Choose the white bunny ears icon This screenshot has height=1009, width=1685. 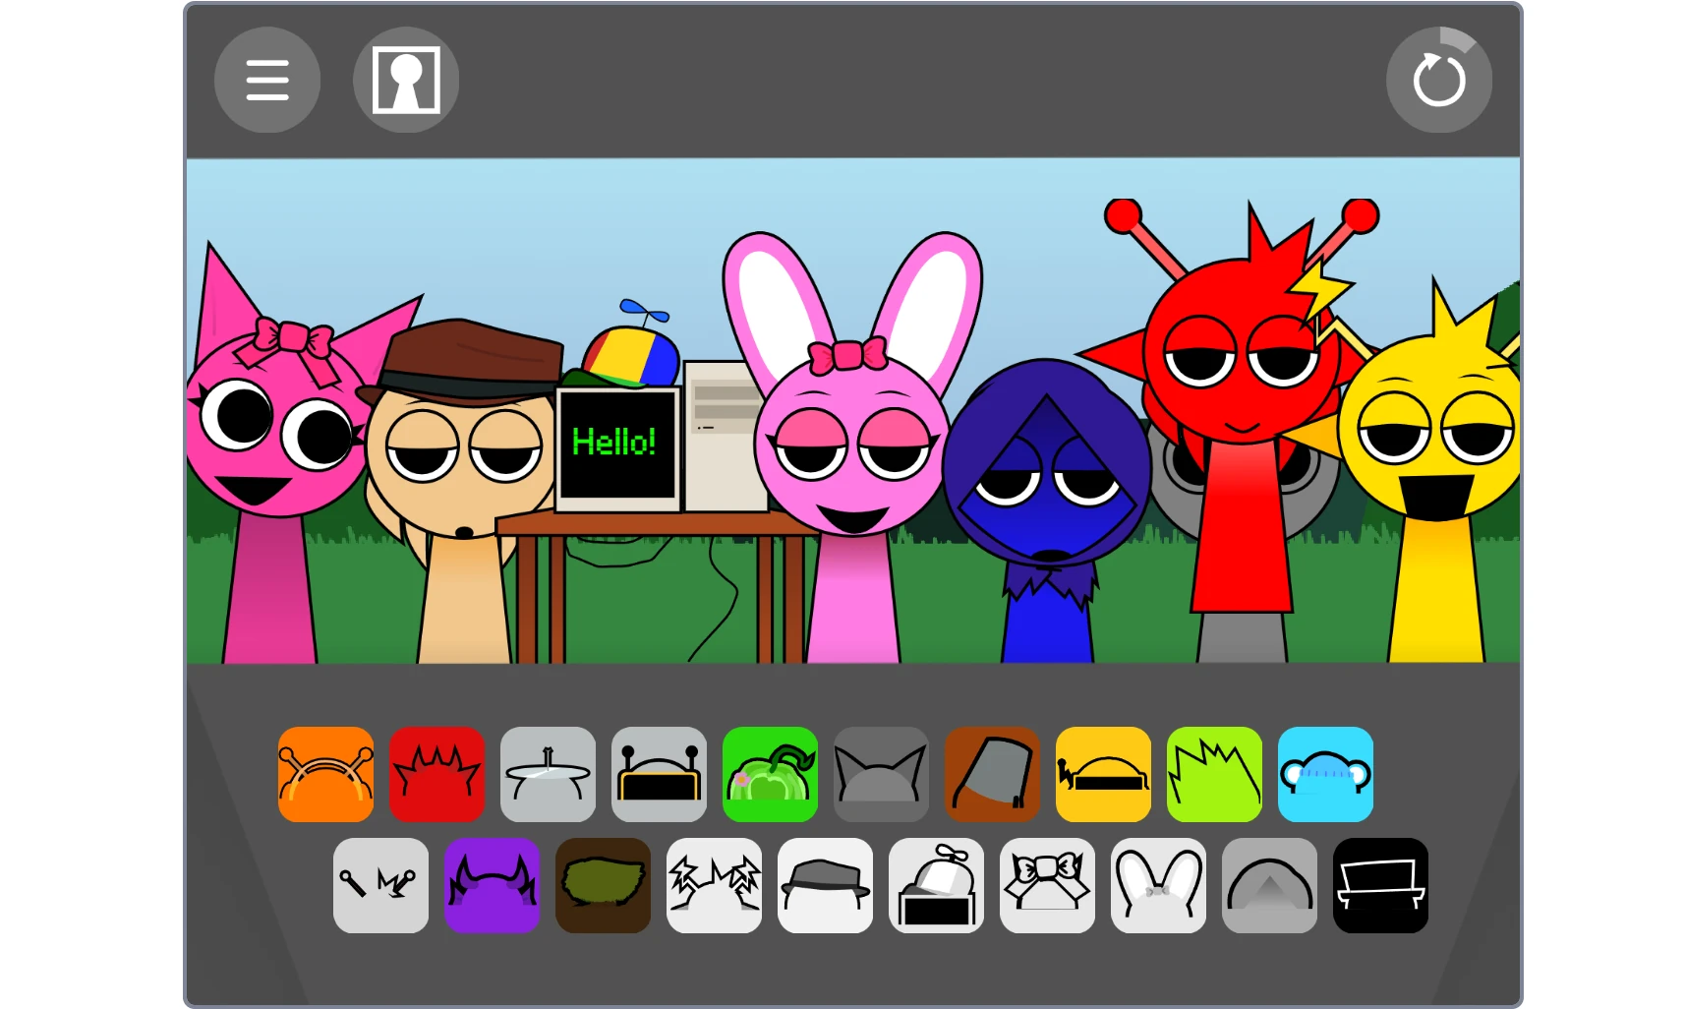tap(1159, 886)
